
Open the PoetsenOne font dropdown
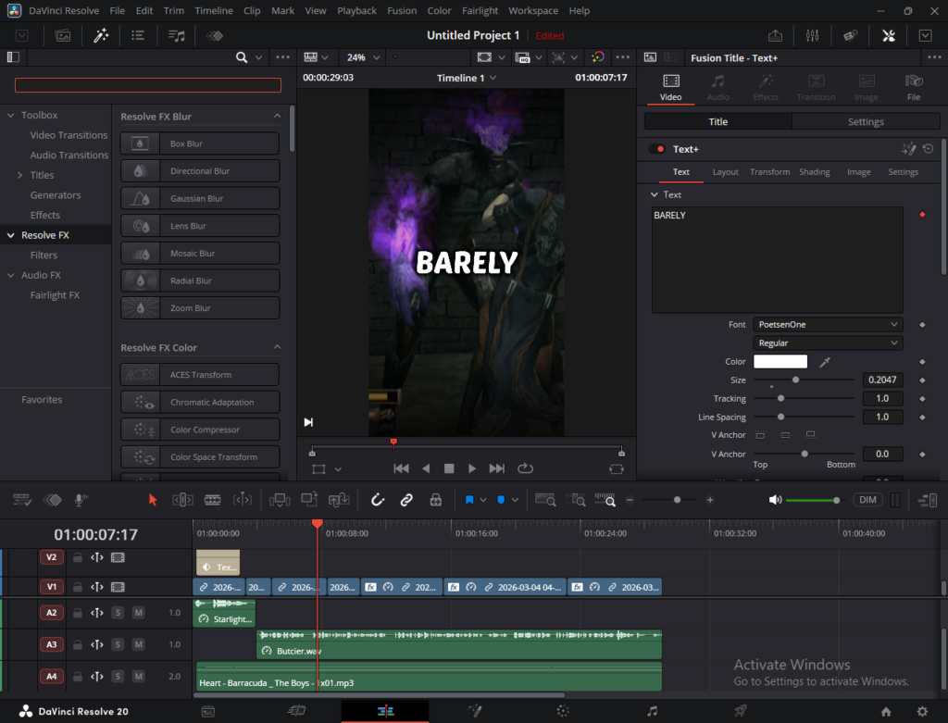pos(828,325)
